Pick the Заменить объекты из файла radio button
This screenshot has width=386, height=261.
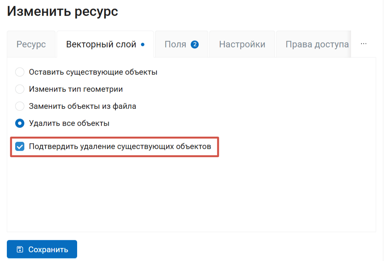20,106
